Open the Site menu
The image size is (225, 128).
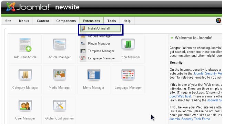click(8, 21)
